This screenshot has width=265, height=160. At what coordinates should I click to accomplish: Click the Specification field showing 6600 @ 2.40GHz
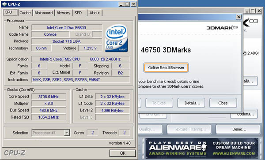(81, 59)
